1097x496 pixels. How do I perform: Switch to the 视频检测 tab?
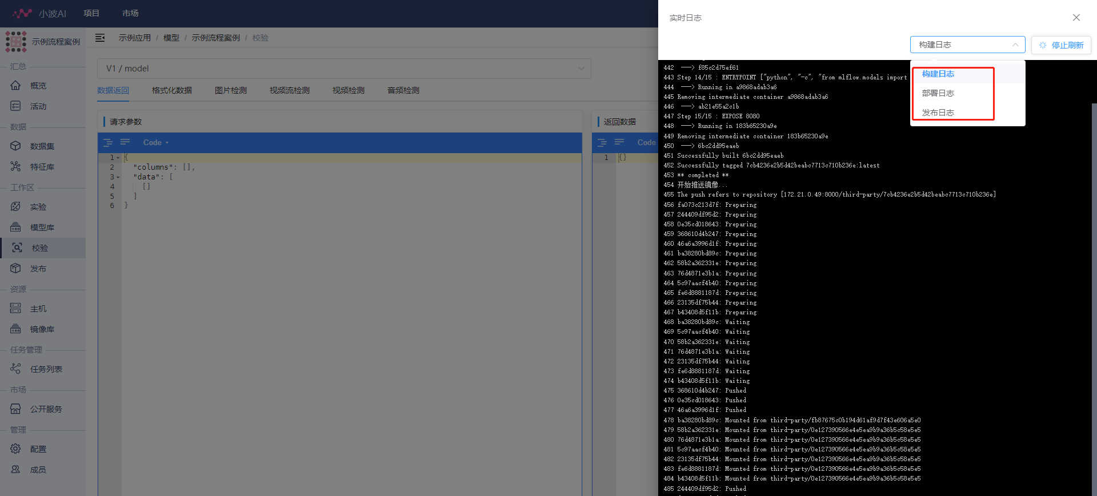[x=349, y=90]
